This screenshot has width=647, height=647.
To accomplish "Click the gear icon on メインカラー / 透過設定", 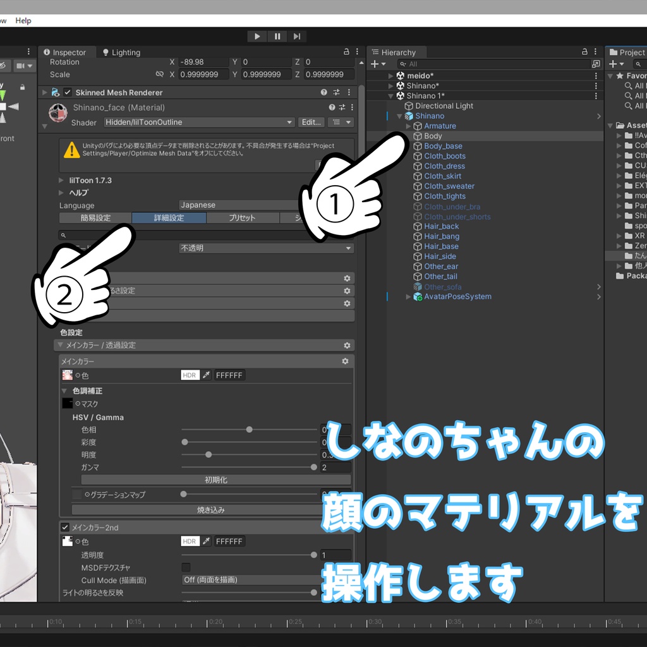I will 346,346.
